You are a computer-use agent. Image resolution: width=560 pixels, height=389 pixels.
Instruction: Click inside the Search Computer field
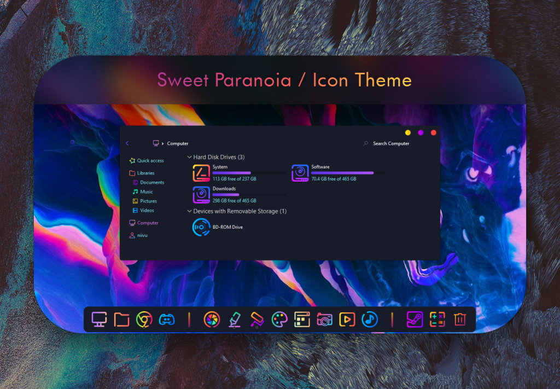pyautogui.click(x=391, y=143)
